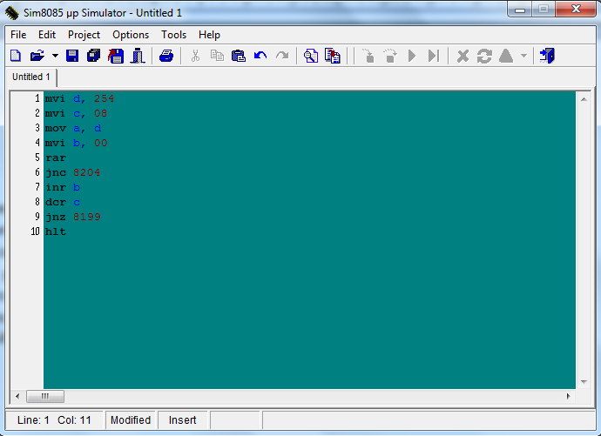Click the vertical scrollbar up arrow
The width and height of the screenshot is (601, 436).
tap(584, 99)
